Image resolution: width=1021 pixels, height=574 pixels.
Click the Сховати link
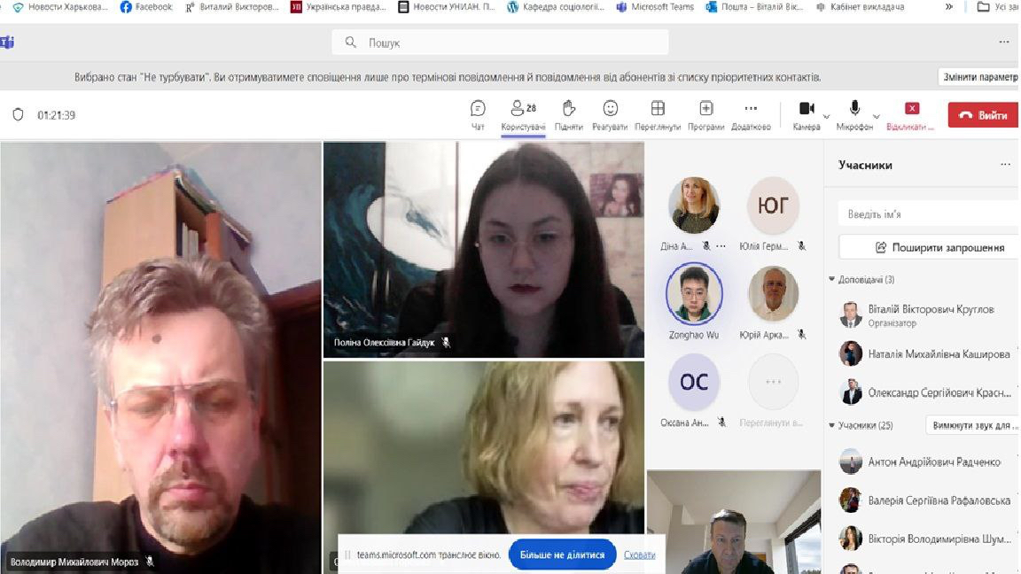click(639, 555)
